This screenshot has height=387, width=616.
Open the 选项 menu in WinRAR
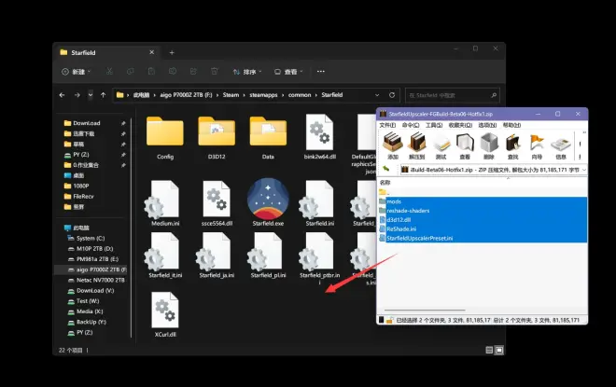coord(487,125)
